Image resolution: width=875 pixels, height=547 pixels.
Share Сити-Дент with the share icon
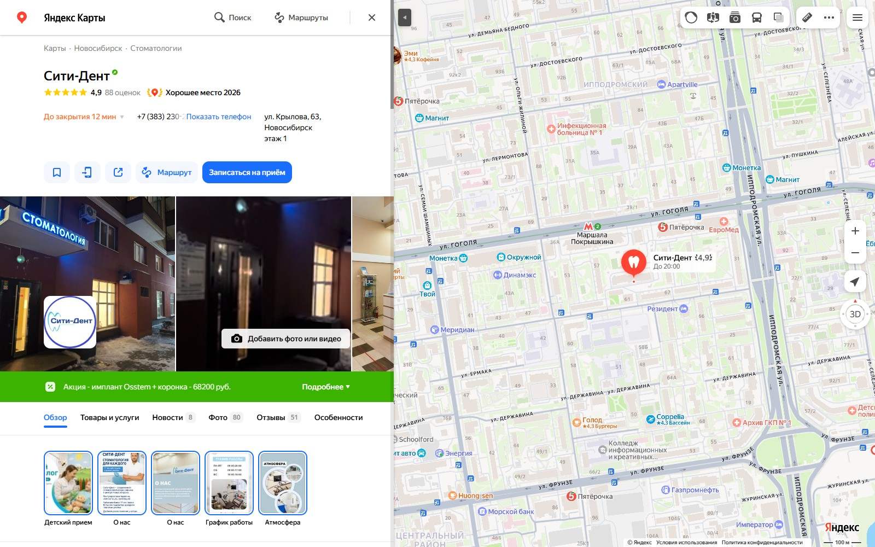(x=118, y=172)
